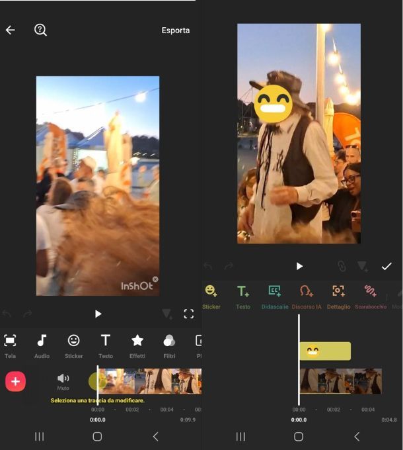The height and width of the screenshot is (450, 403).
Task: Remove the InShot watermark with its X
Action: (155, 279)
